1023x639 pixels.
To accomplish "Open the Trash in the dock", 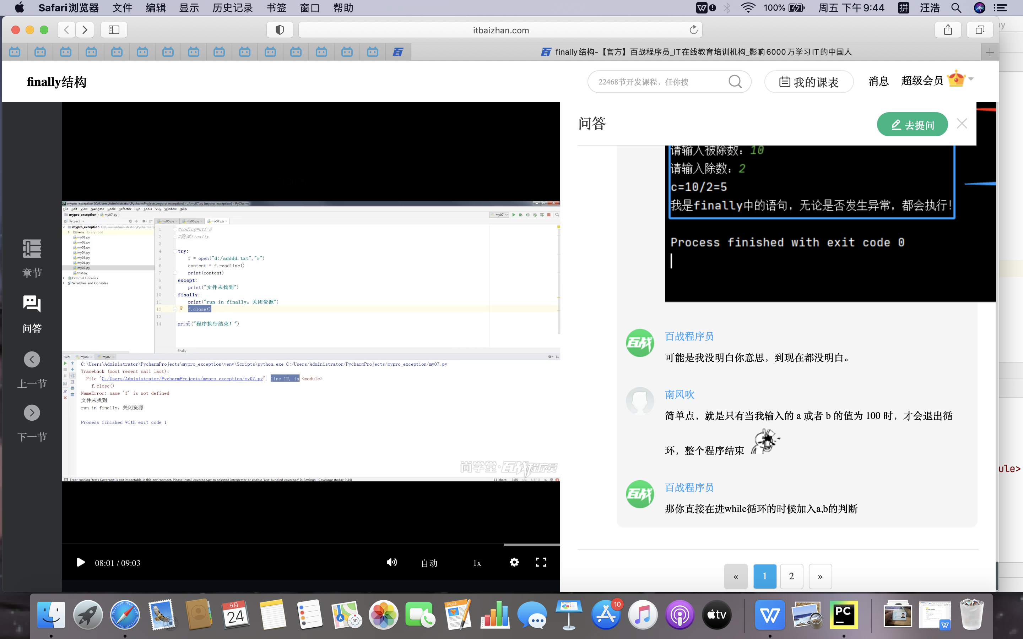I will [x=972, y=615].
